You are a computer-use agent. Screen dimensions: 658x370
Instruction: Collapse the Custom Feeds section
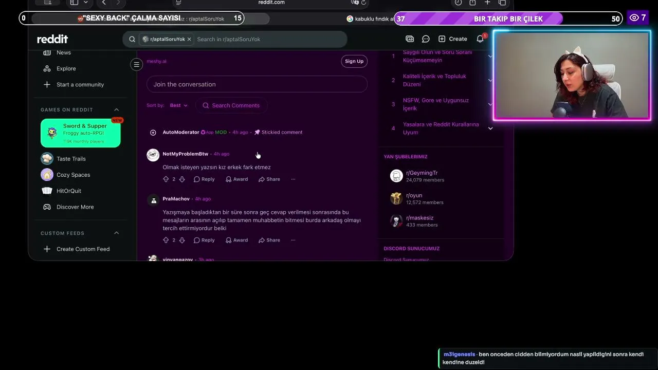tap(116, 233)
